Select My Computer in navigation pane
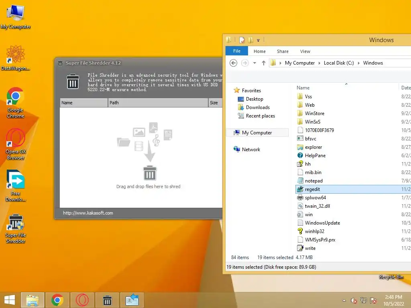The height and width of the screenshot is (308, 411). (x=257, y=132)
